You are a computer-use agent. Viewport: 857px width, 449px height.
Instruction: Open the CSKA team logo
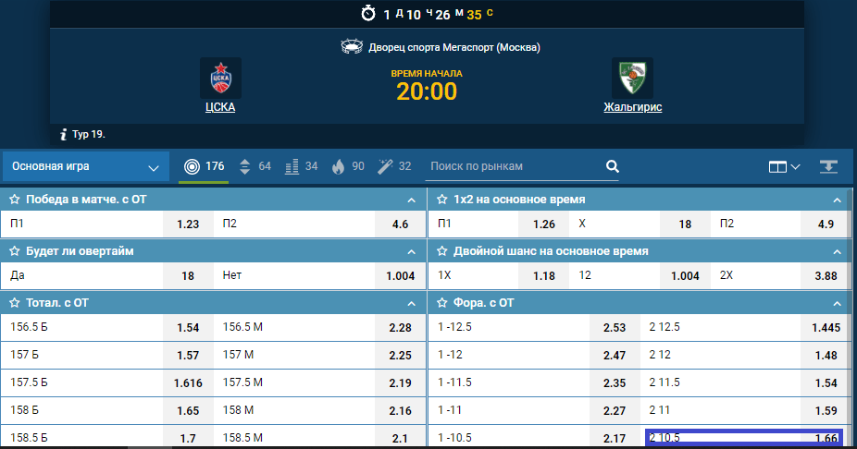220,78
